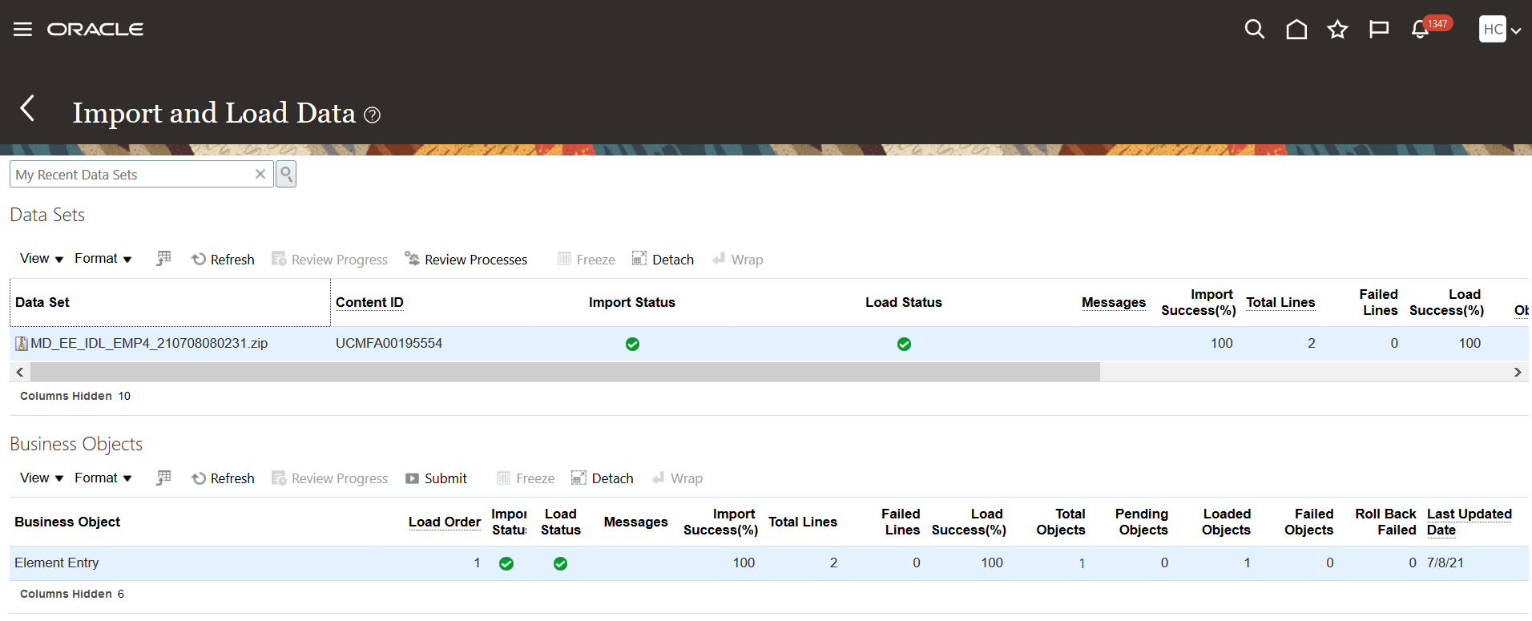Image resolution: width=1532 pixels, height=621 pixels.
Task: Sort by Load Order column header
Action: pyautogui.click(x=445, y=522)
